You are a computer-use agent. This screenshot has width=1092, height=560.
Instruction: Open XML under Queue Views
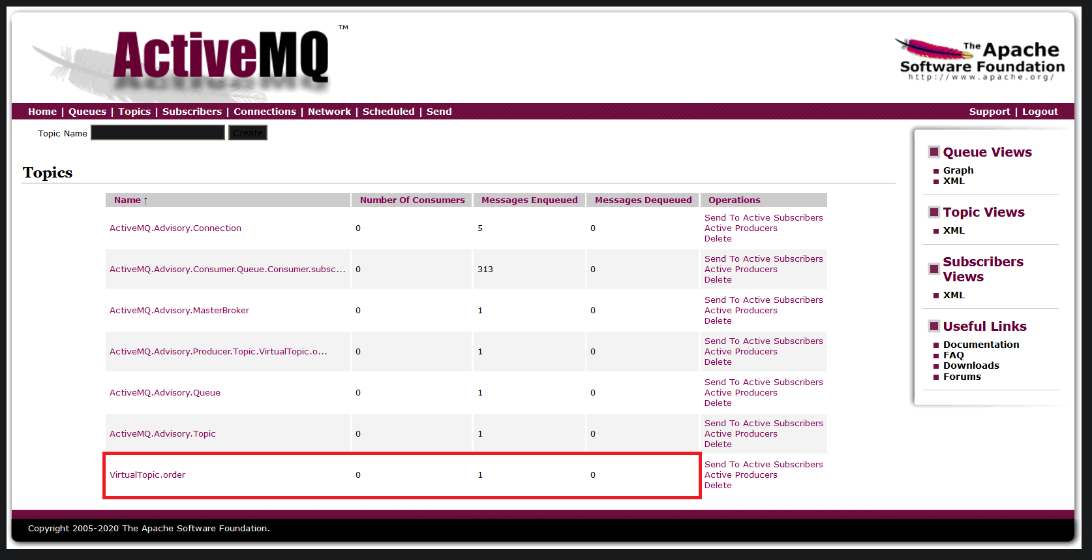coord(954,181)
